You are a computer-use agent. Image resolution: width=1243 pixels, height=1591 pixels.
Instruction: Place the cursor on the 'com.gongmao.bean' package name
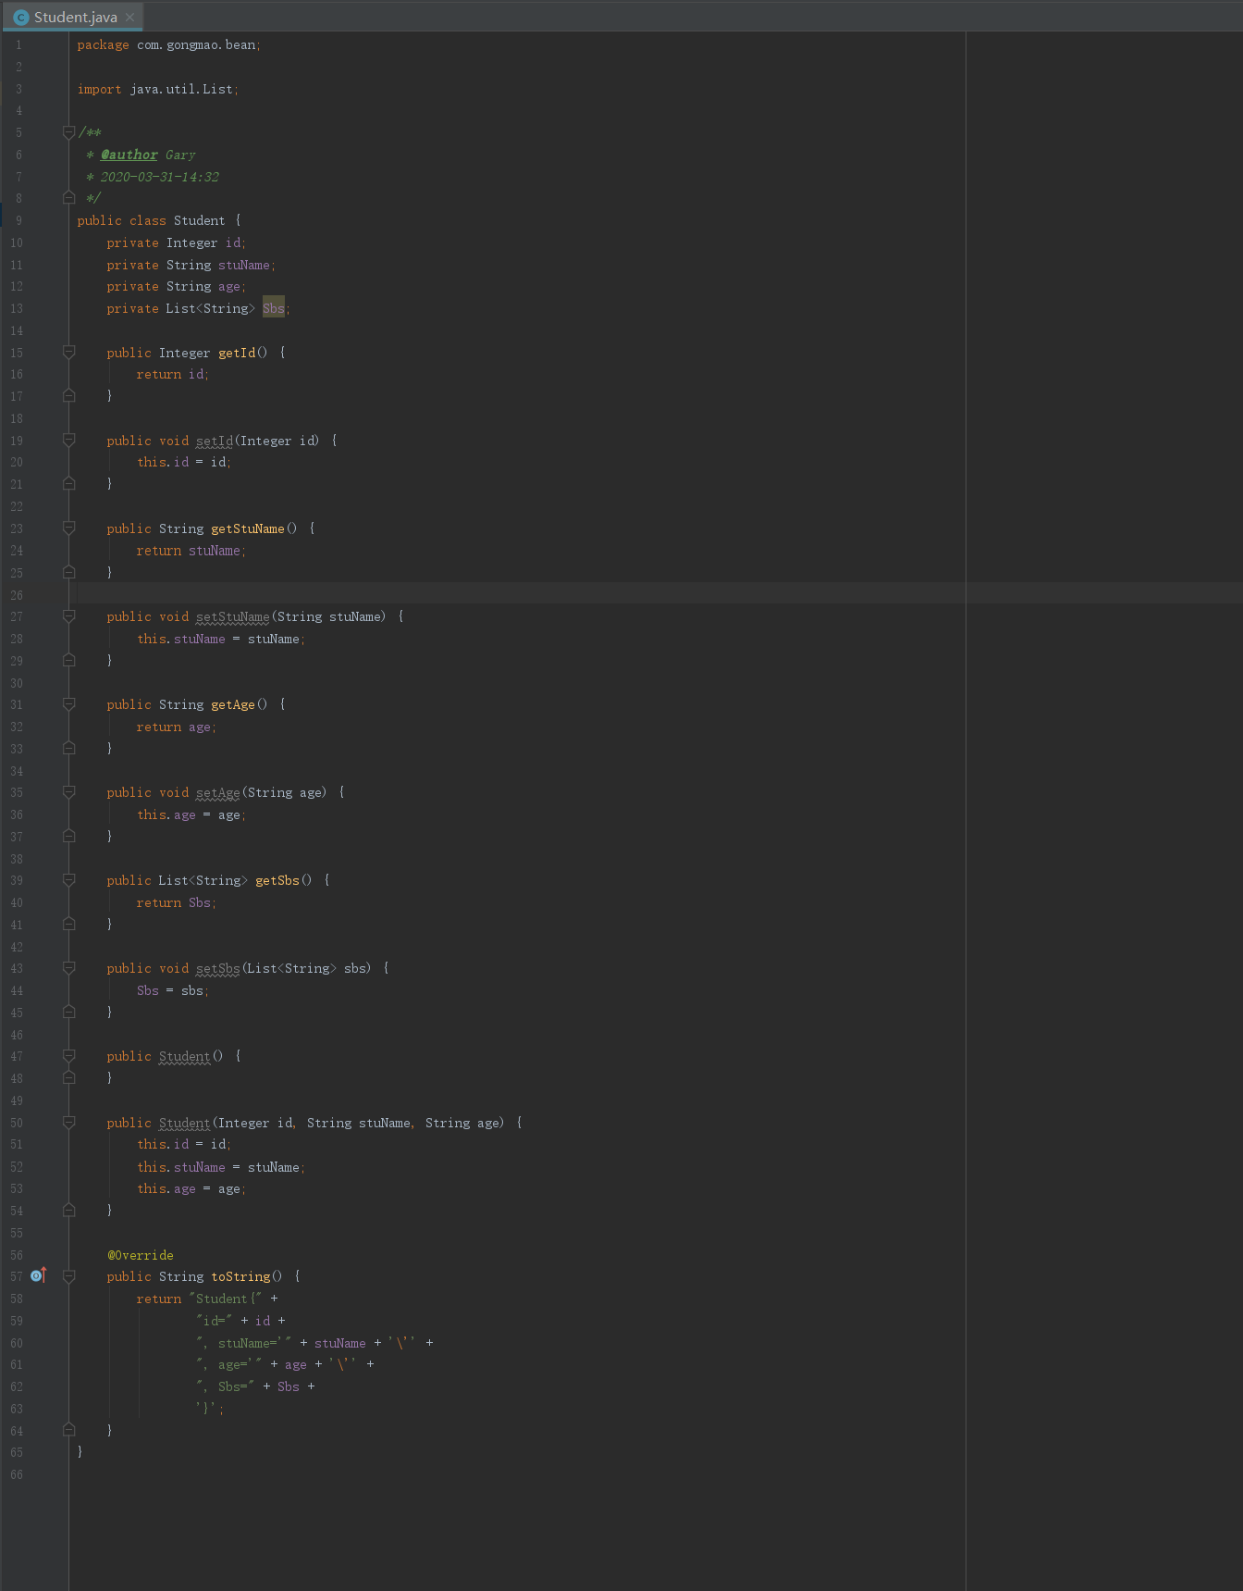196,44
